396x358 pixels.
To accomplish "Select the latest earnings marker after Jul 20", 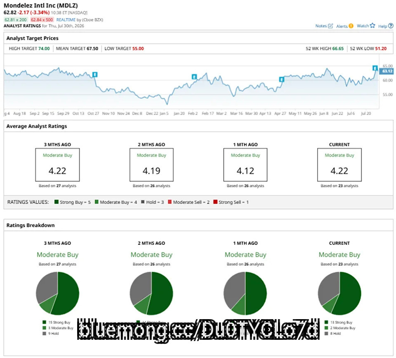I will pos(375,68).
